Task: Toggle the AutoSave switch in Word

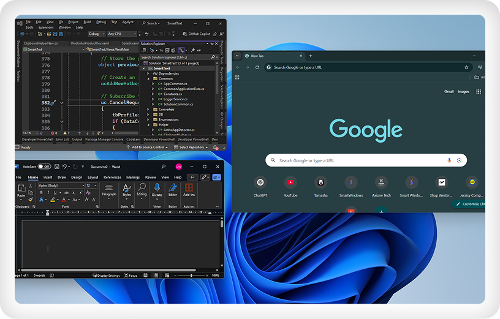Action: coord(44,167)
